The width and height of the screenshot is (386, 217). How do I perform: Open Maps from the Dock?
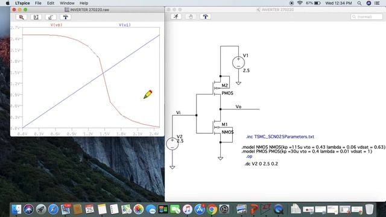pos(126,209)
